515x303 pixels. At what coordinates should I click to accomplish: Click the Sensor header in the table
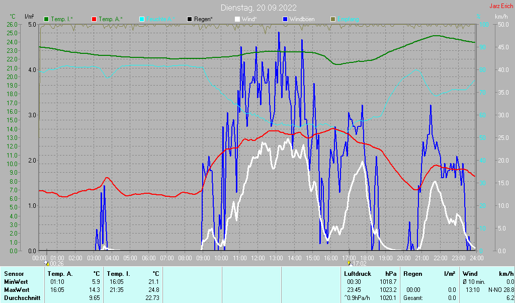point(14,274)
